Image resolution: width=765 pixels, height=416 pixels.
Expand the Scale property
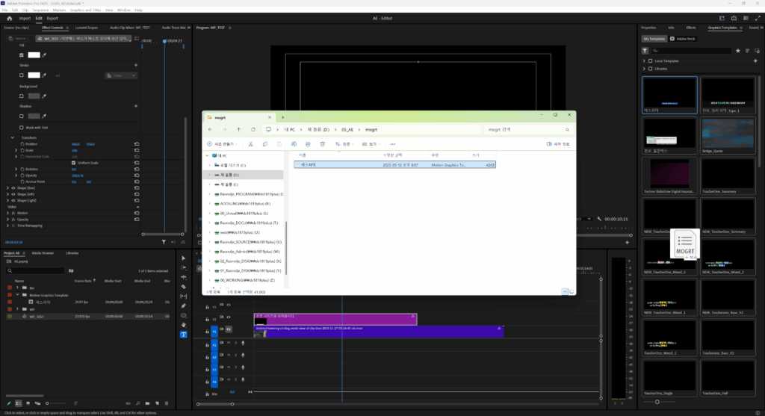[x=16, y=150]
